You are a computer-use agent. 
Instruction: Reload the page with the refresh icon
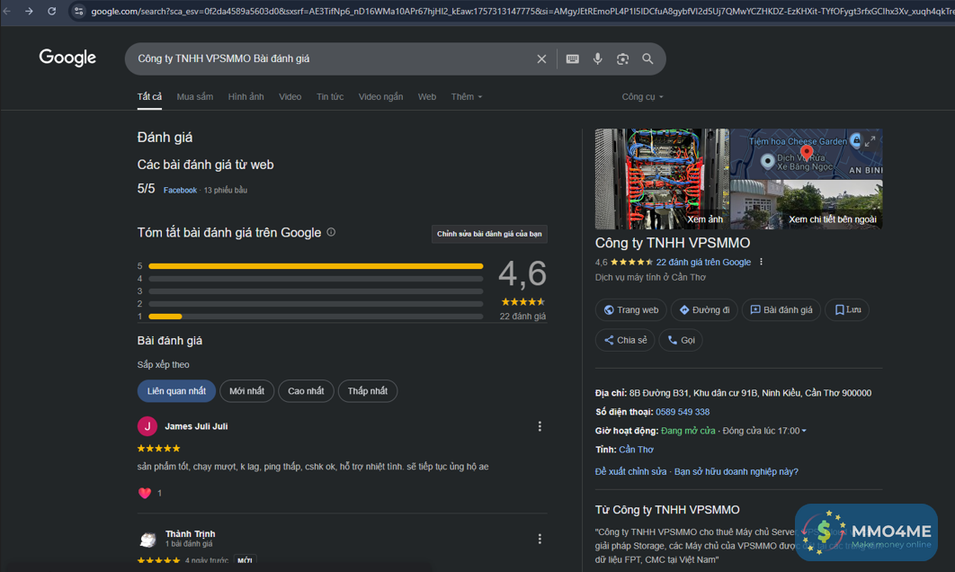(x=52, y=11)
